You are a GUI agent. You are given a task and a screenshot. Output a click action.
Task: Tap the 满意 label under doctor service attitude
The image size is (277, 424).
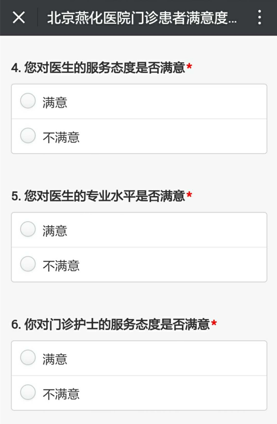pyautogui.click(x=55, y=103)
